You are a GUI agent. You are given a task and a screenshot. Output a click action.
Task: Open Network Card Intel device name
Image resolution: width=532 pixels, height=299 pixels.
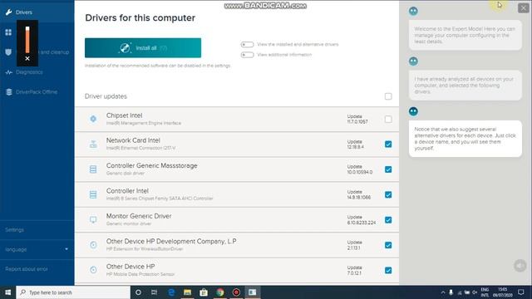point(133,140)
